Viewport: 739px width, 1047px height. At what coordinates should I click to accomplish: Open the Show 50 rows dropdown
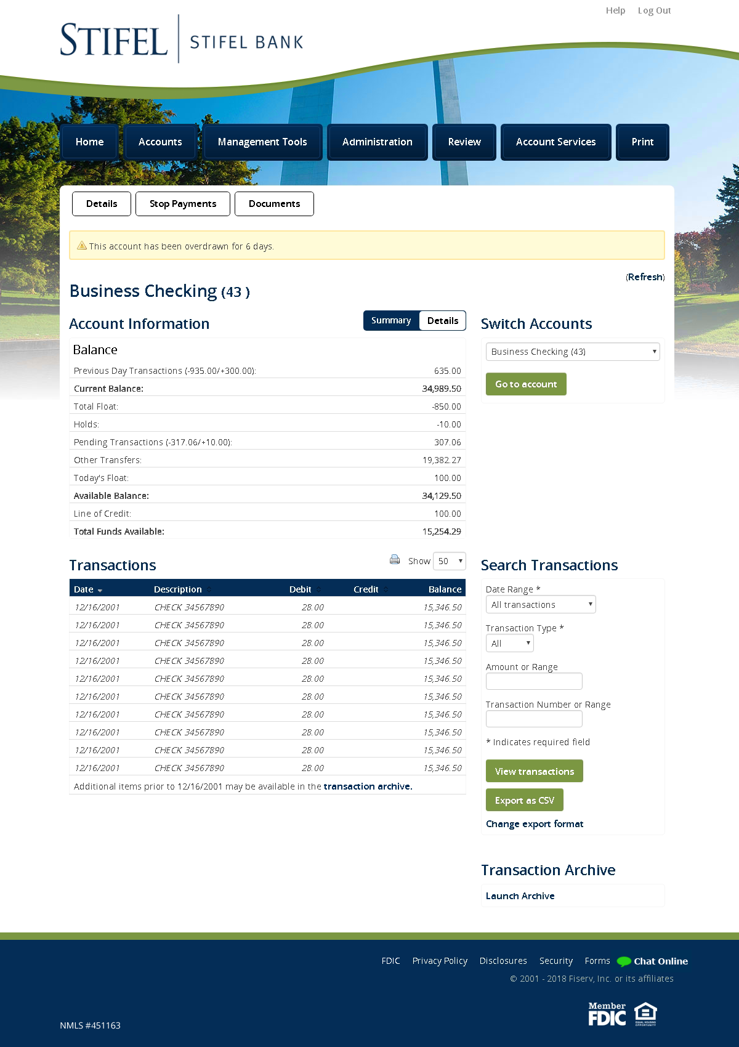tap(449, 561)
